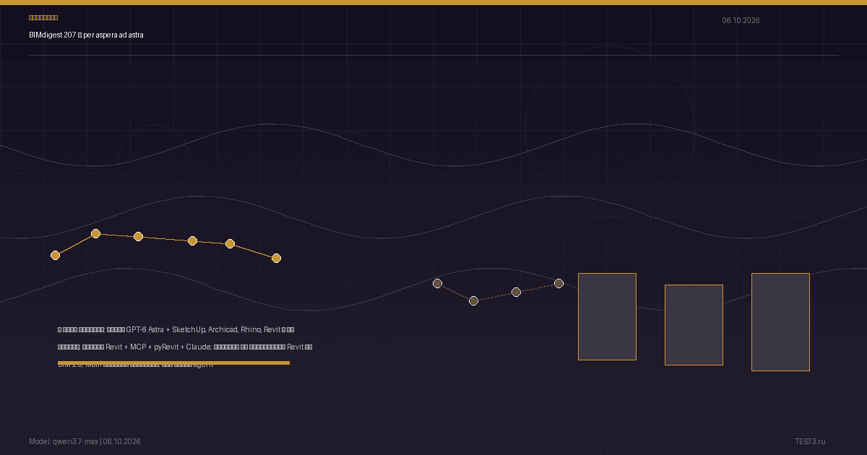Image resolution: width=867 pixels, height=455 pixels.
Task: Click the tallest bar in the bar chart
Action: [780, 322]
